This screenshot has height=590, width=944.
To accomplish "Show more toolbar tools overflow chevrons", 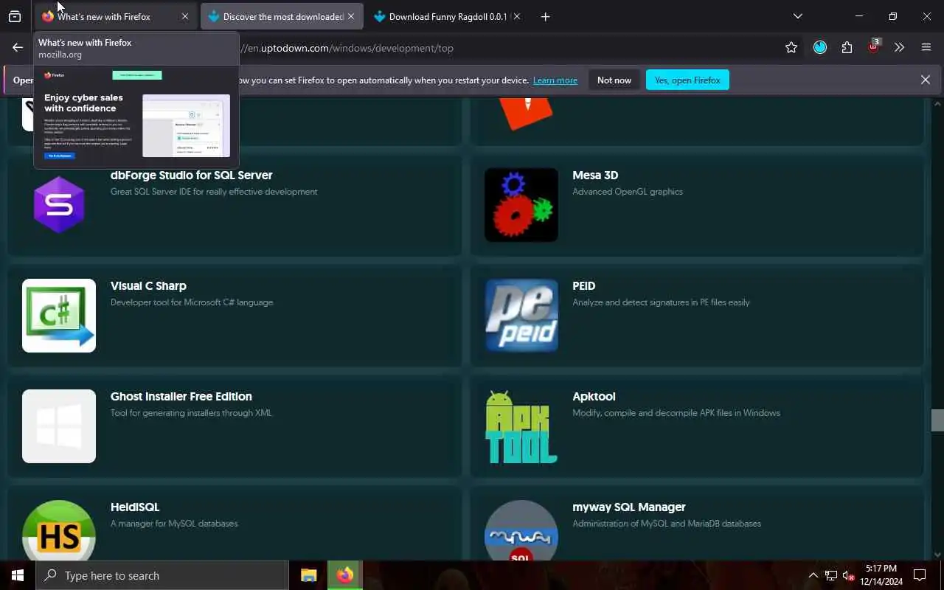I will coord(899,48).
